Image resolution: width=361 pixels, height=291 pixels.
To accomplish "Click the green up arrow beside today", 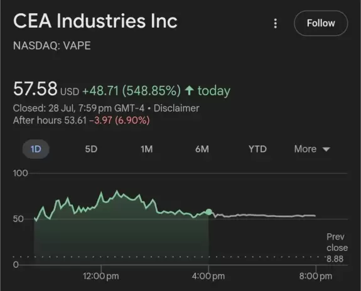I will pos(189,90).
